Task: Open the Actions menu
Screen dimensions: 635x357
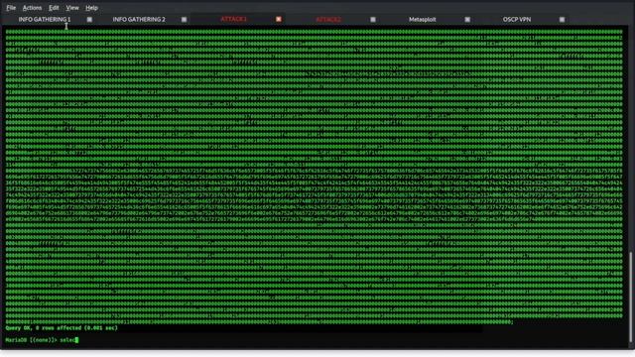Action: point(32,8)
